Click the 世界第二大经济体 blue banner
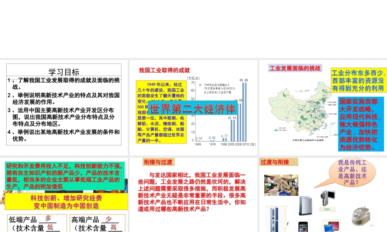Image resolution: width=387 pixels, height=232 pixels. pos(193,109)
